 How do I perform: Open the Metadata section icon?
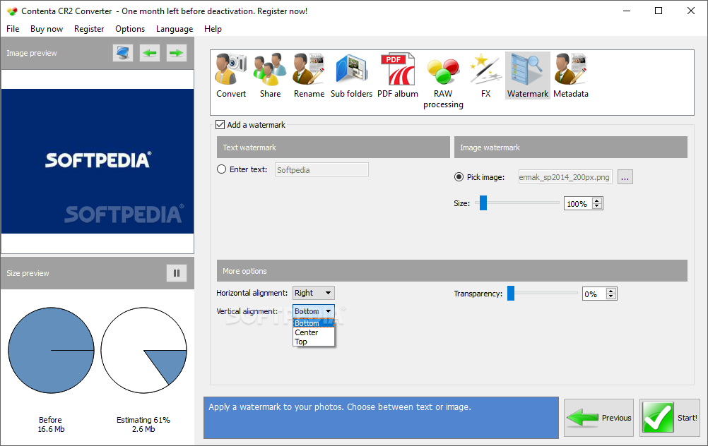click(571, 76)
